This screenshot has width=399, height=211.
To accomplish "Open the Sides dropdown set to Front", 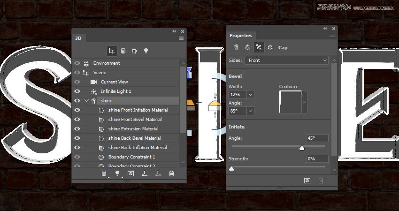I will [286, 60].
